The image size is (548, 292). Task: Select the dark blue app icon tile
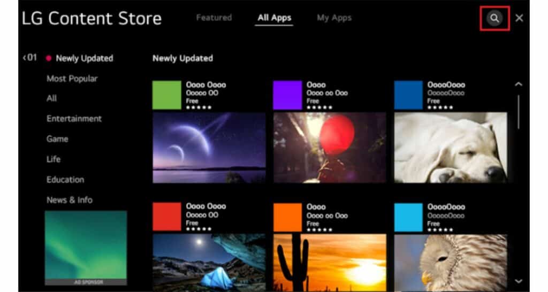408,95
